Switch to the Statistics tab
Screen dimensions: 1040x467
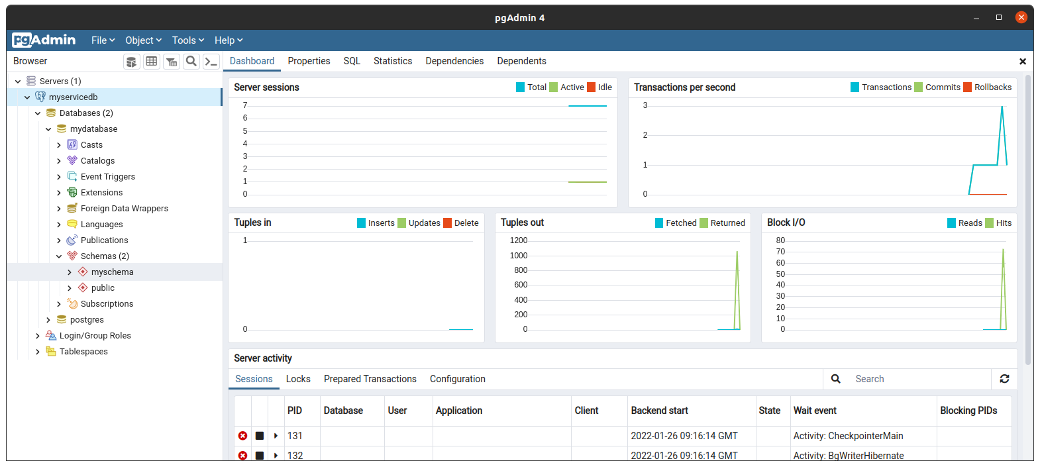point(393,61)
